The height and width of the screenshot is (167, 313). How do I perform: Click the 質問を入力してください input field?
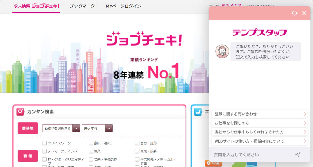(251, 155)
